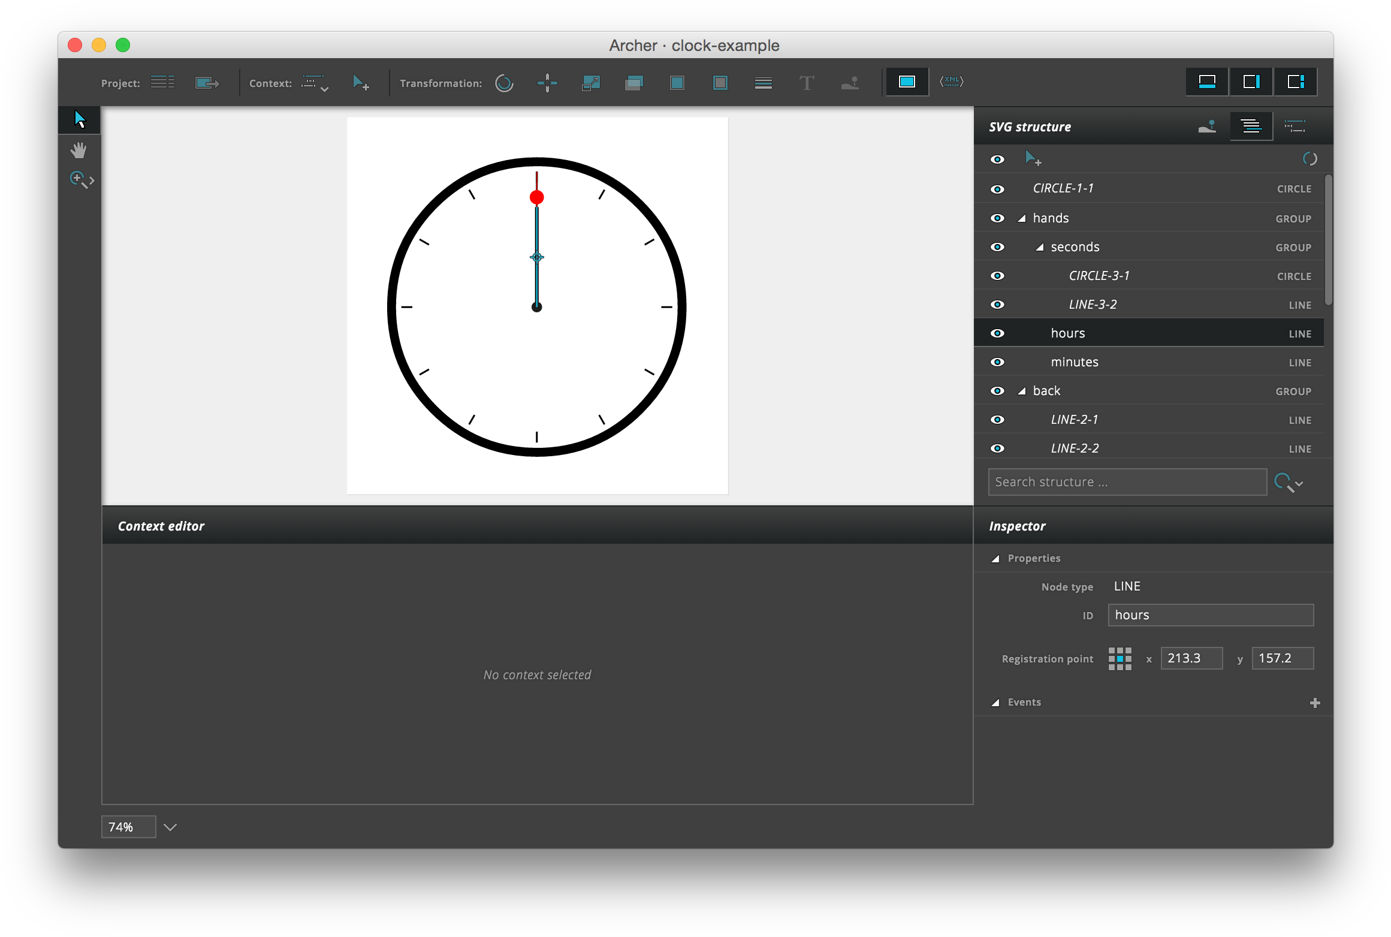Add a new event with plus
This screenshot has height=937, width=1391.
pos(1315,703)
